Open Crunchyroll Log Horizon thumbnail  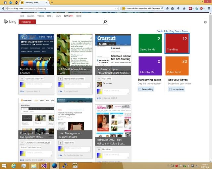tap(36, 118)
